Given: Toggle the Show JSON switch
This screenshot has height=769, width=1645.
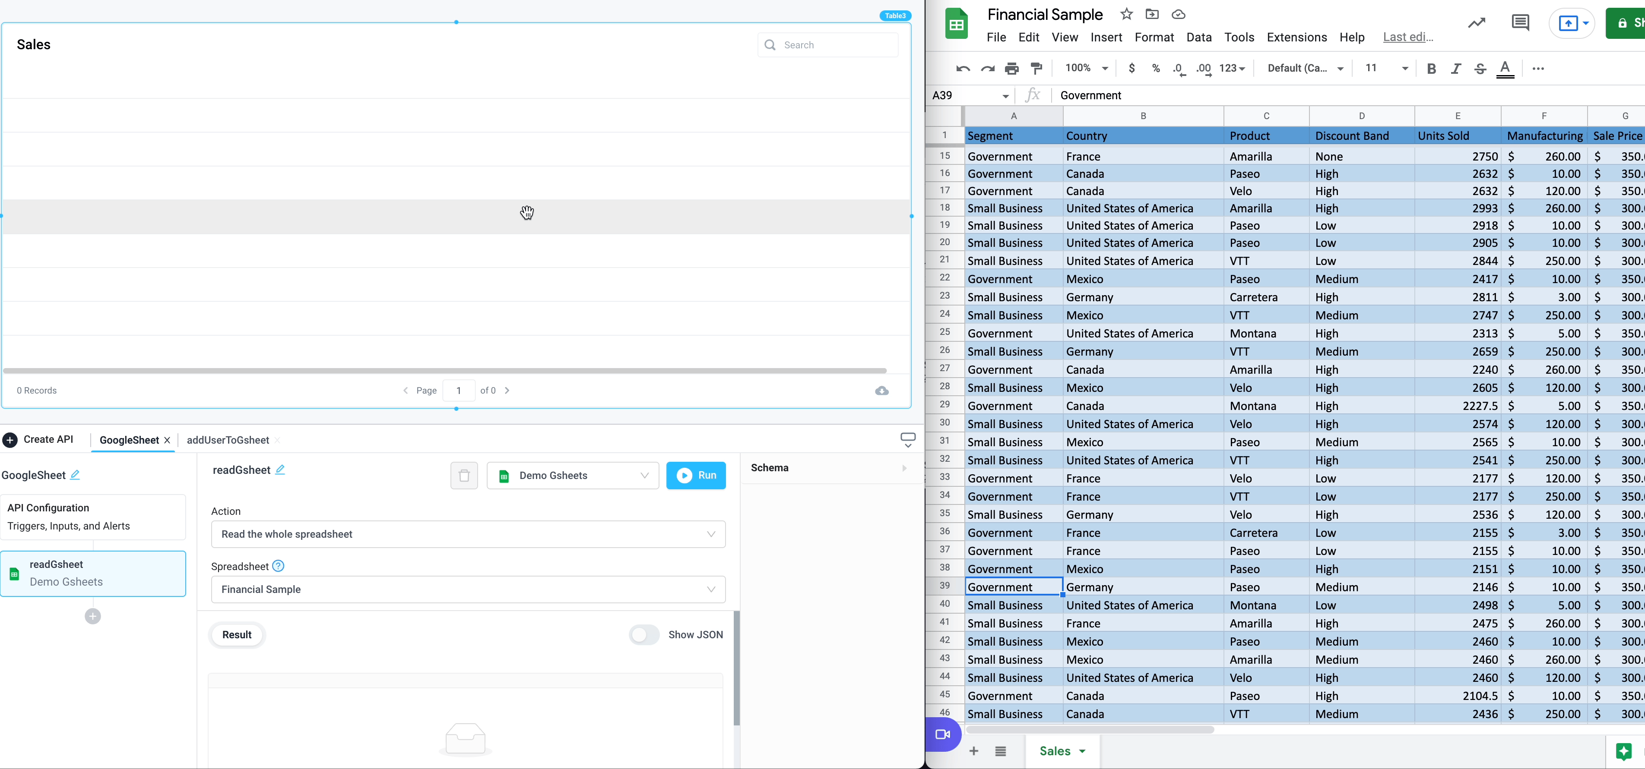Looking at the screenshot, I should pos(643,635).
